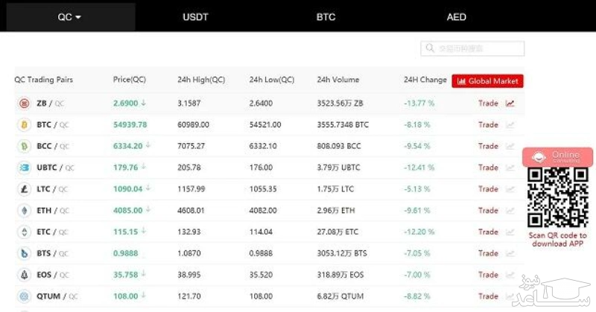Click the search magnifier icon
596x312 pixels.
click(x=431, y=49)
